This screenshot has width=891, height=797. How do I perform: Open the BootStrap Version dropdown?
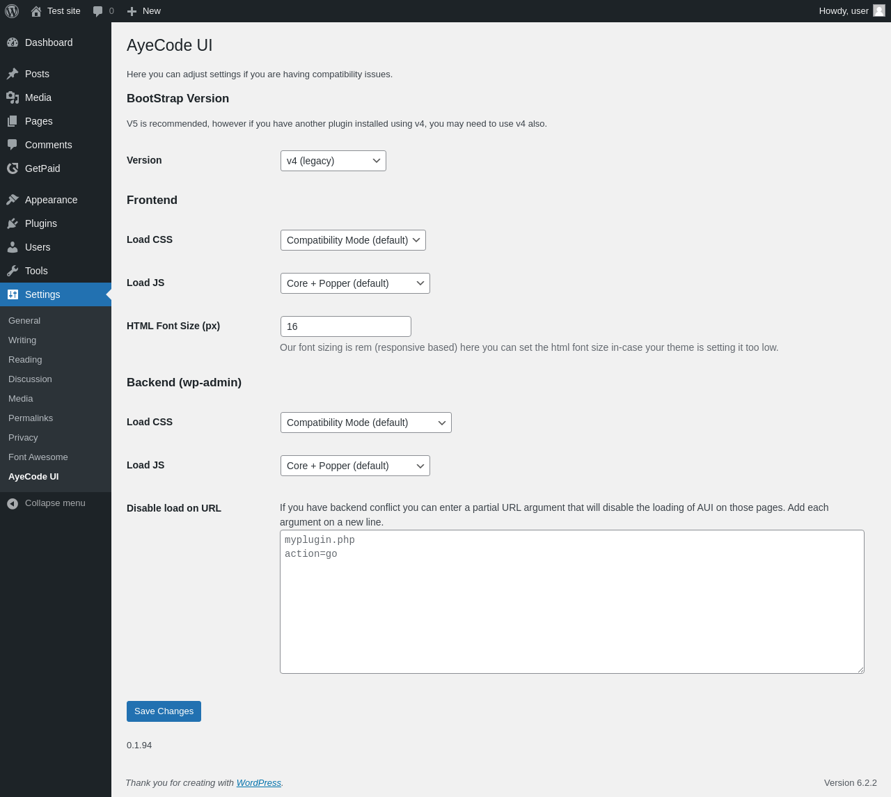click(333, 161)
